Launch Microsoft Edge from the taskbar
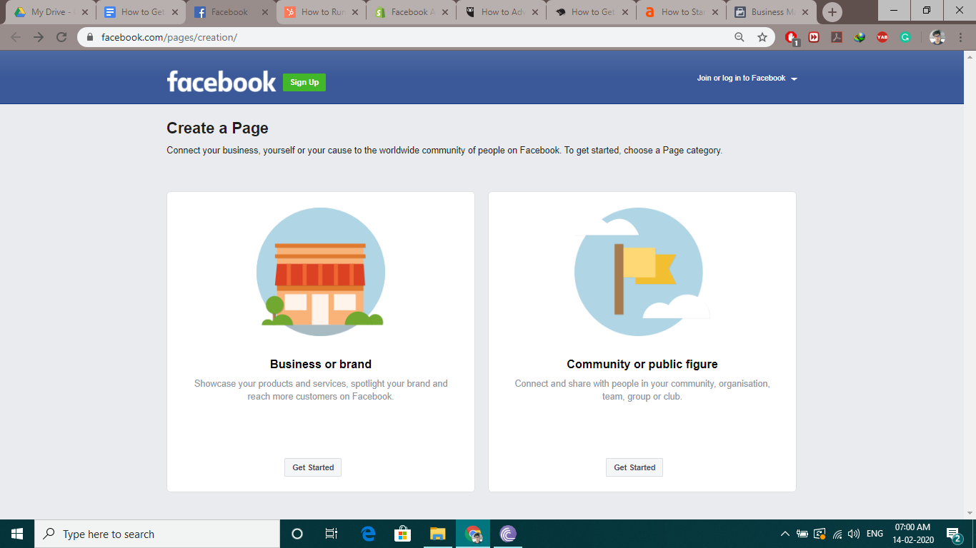Image resolution: width=976 pixels, height=548 pixels. 368,534
